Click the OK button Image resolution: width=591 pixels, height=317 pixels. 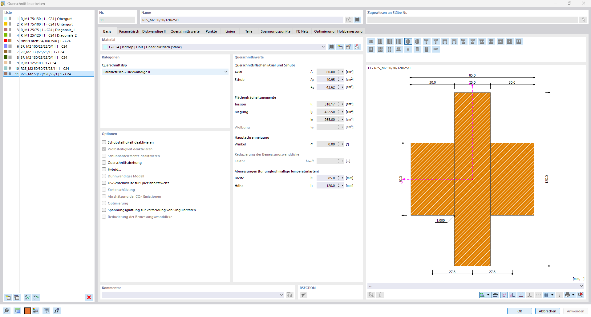(520, 311)
